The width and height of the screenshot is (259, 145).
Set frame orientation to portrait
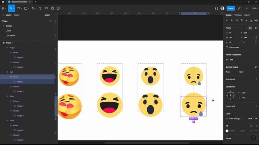point(246,28)
